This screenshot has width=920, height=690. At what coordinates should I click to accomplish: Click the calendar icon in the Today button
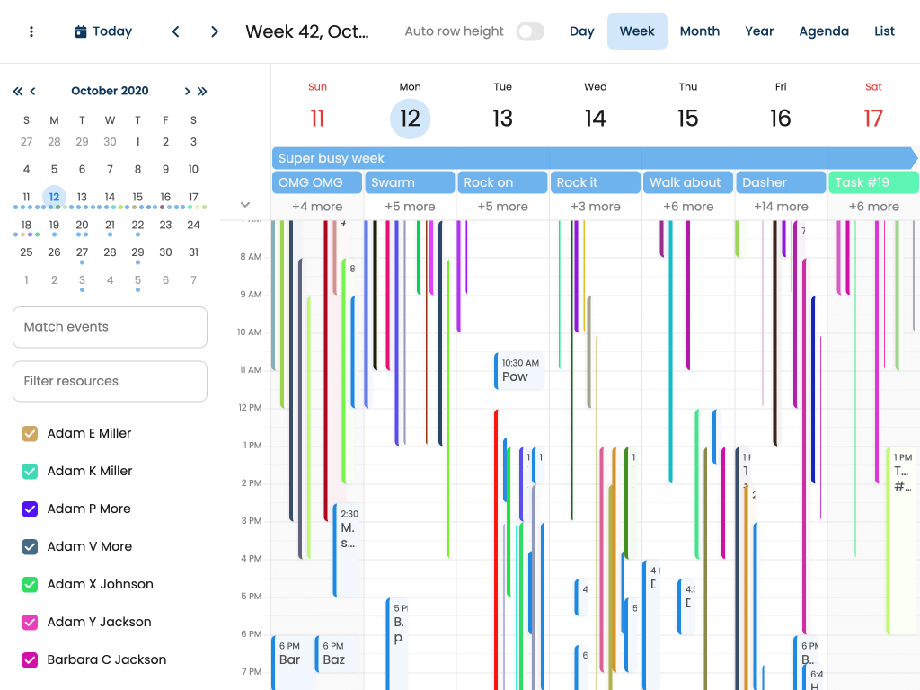pos(81,31)
